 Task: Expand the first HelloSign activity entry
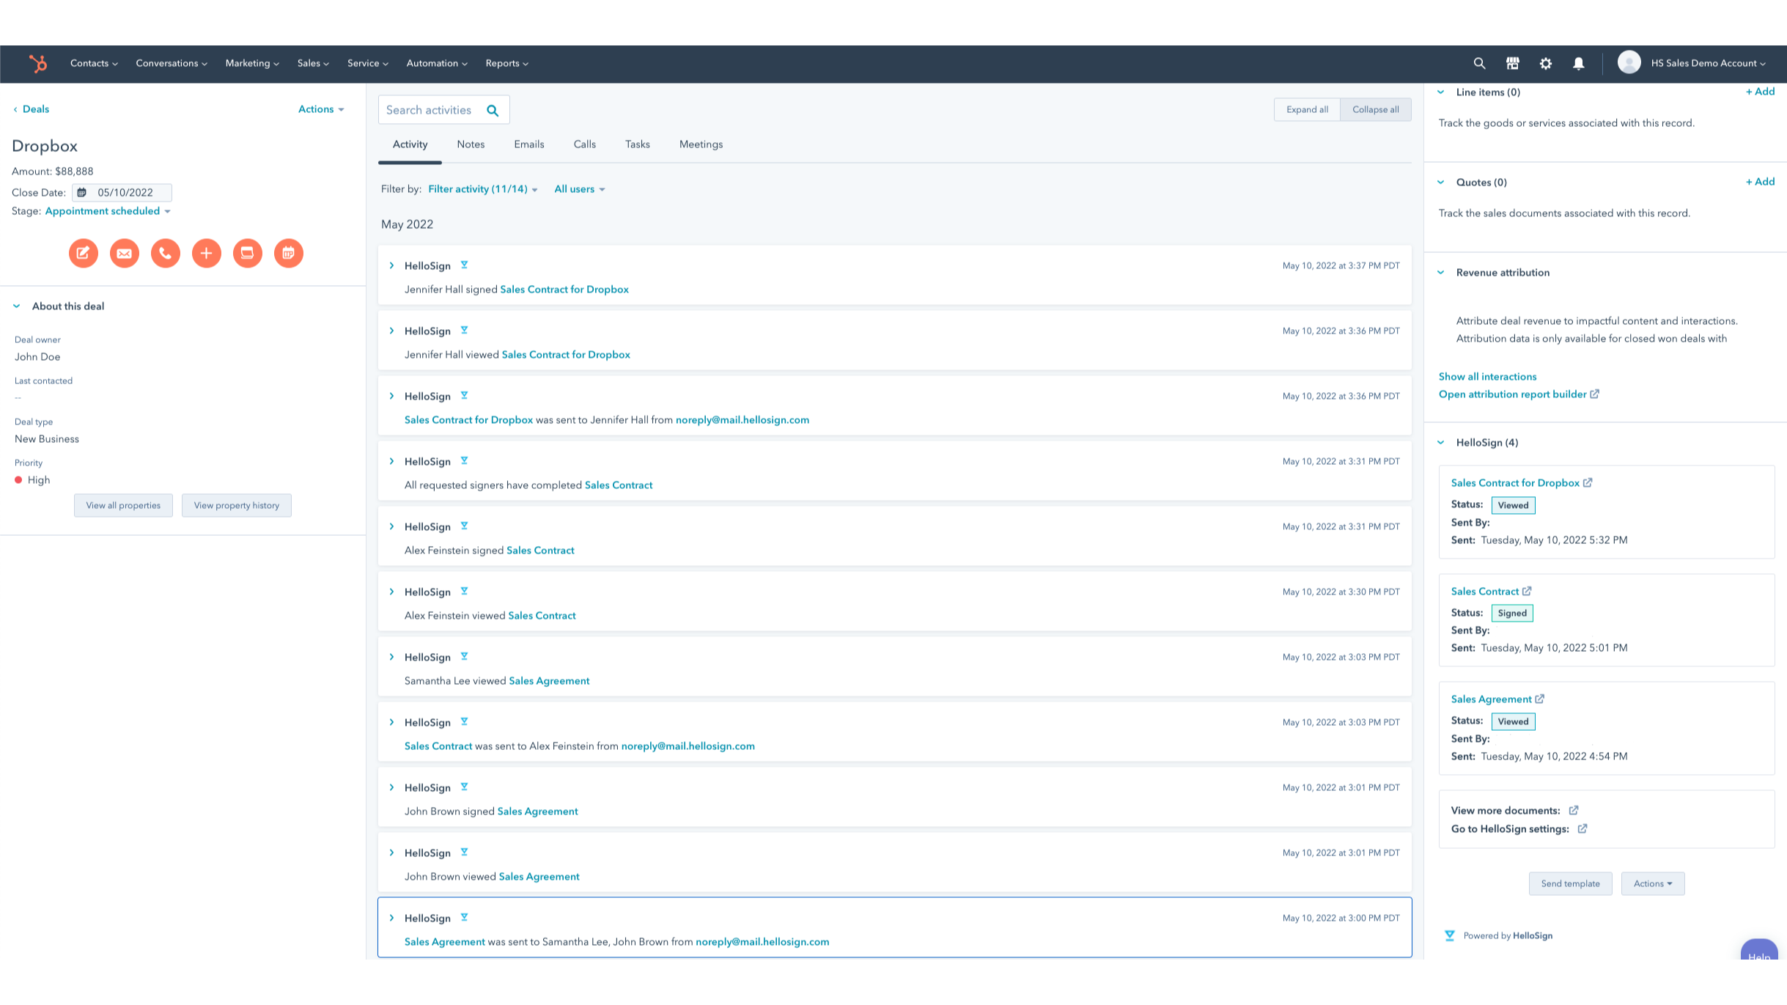[391, 265]
